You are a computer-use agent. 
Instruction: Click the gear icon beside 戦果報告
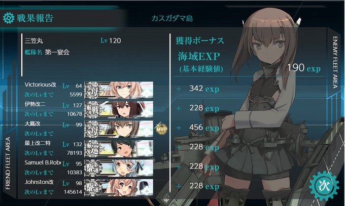(x=9, y=18)
